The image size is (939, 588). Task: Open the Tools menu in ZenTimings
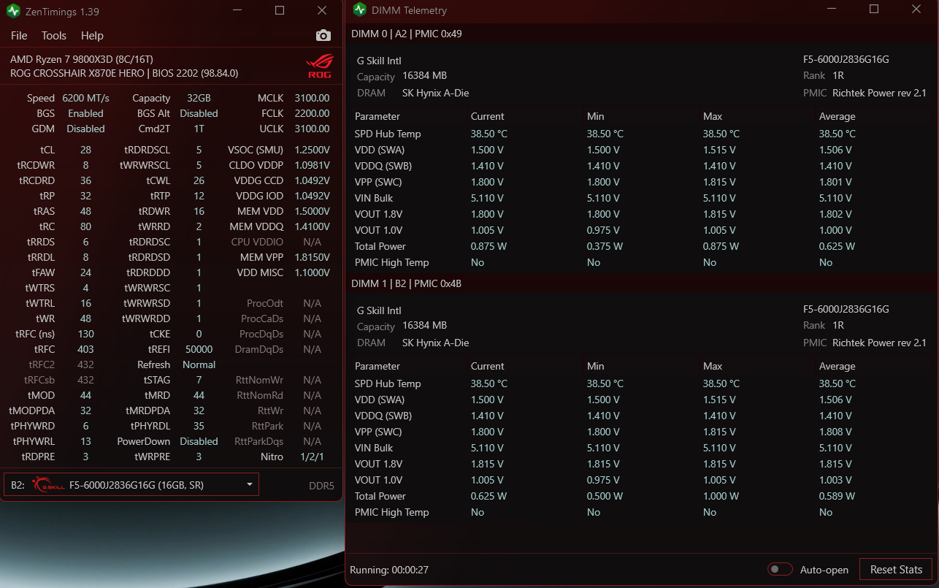(54, 36)
